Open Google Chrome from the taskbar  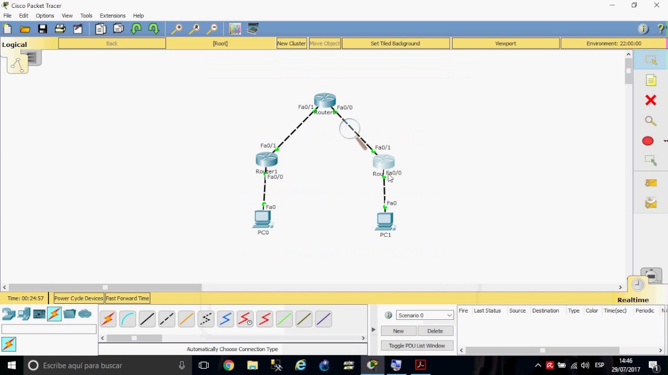click(229, 366)
